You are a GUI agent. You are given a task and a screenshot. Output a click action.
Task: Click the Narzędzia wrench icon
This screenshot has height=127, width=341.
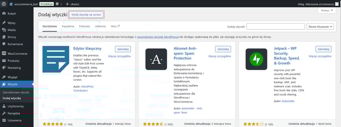4,113
